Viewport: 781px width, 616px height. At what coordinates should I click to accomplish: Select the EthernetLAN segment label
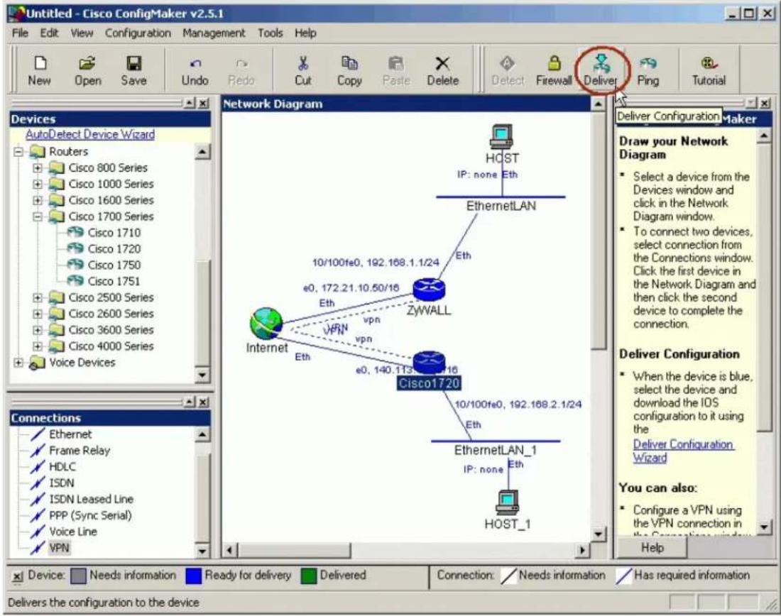tap(501, 206)
